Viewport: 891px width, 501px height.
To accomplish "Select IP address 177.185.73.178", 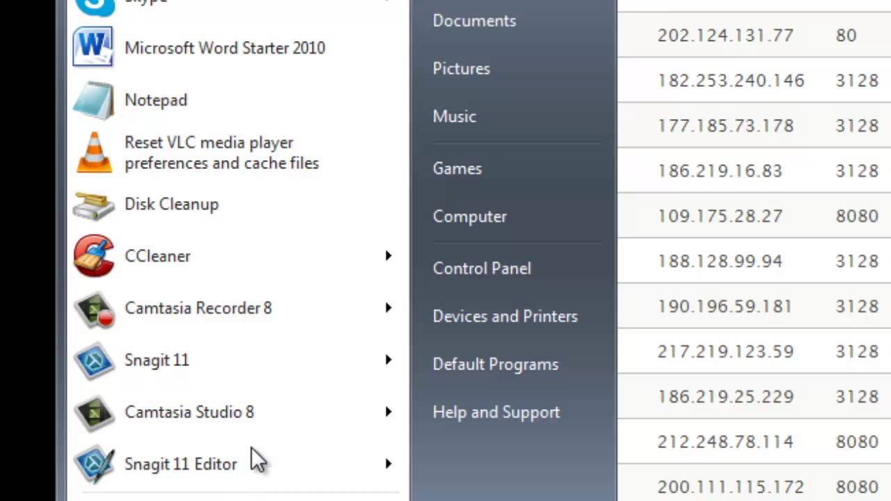I will (725, 126).
